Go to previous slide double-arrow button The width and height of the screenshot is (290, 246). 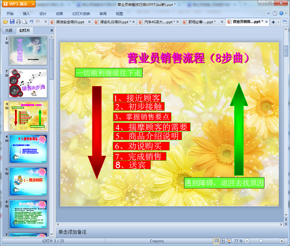[286, 220]
